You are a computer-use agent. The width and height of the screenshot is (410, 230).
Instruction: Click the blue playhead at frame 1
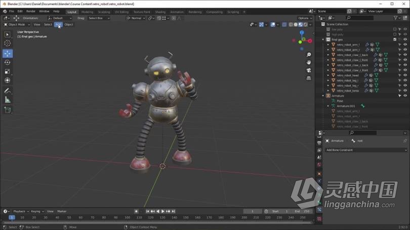pos(12,217)
